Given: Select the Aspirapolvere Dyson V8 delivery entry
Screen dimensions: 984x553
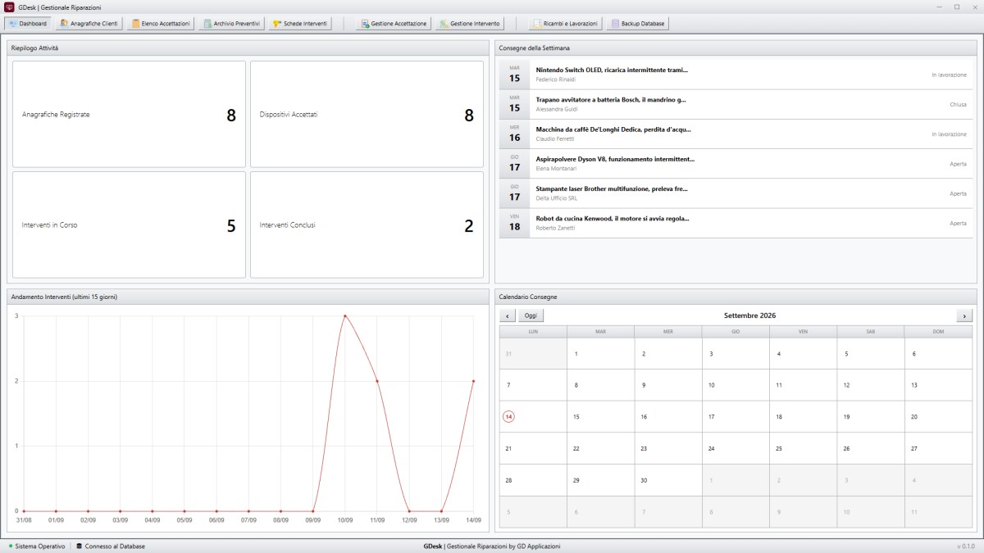Looking at the screenshot, I should 736,163.
